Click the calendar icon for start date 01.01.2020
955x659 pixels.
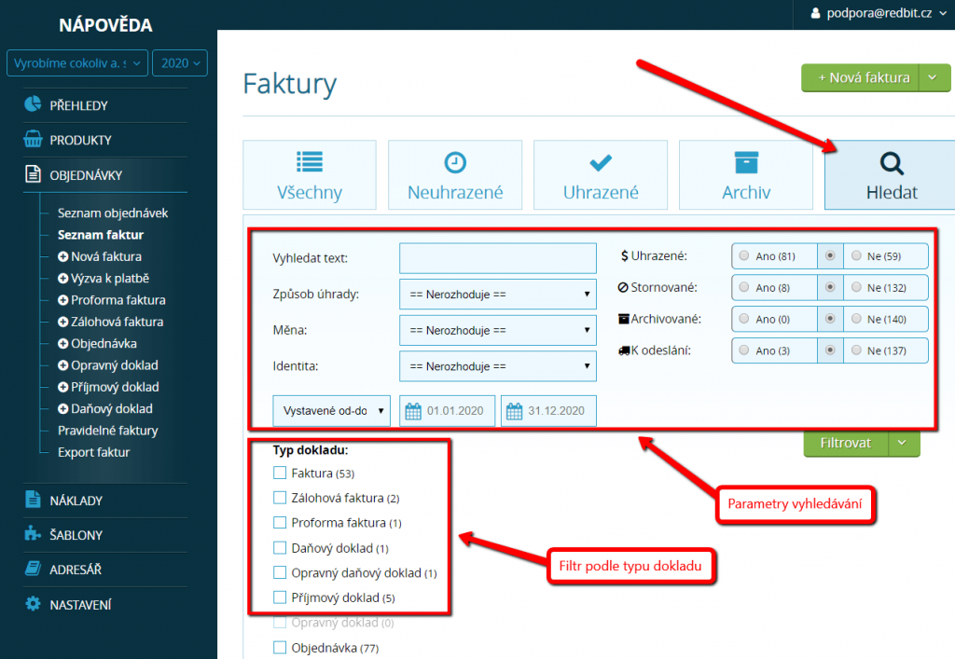413,411
